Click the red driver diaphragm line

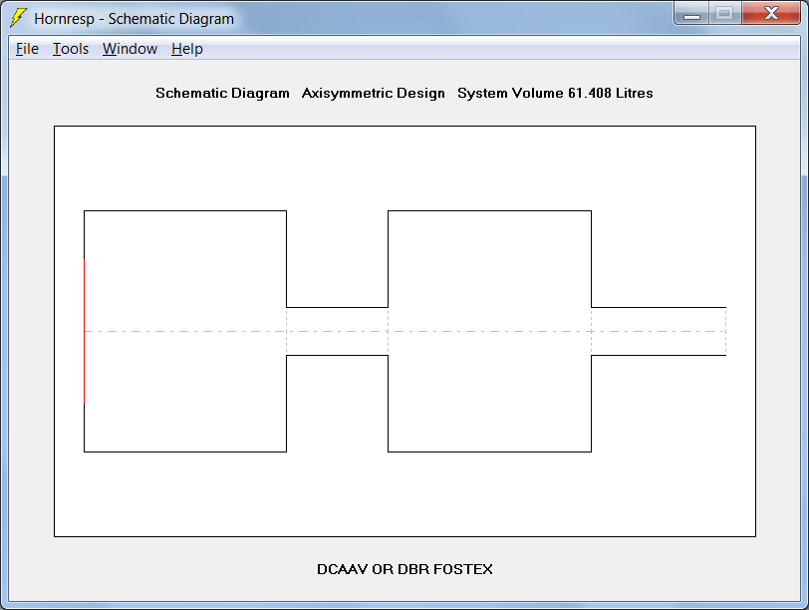pyautogui.click(x=84, y=331)
